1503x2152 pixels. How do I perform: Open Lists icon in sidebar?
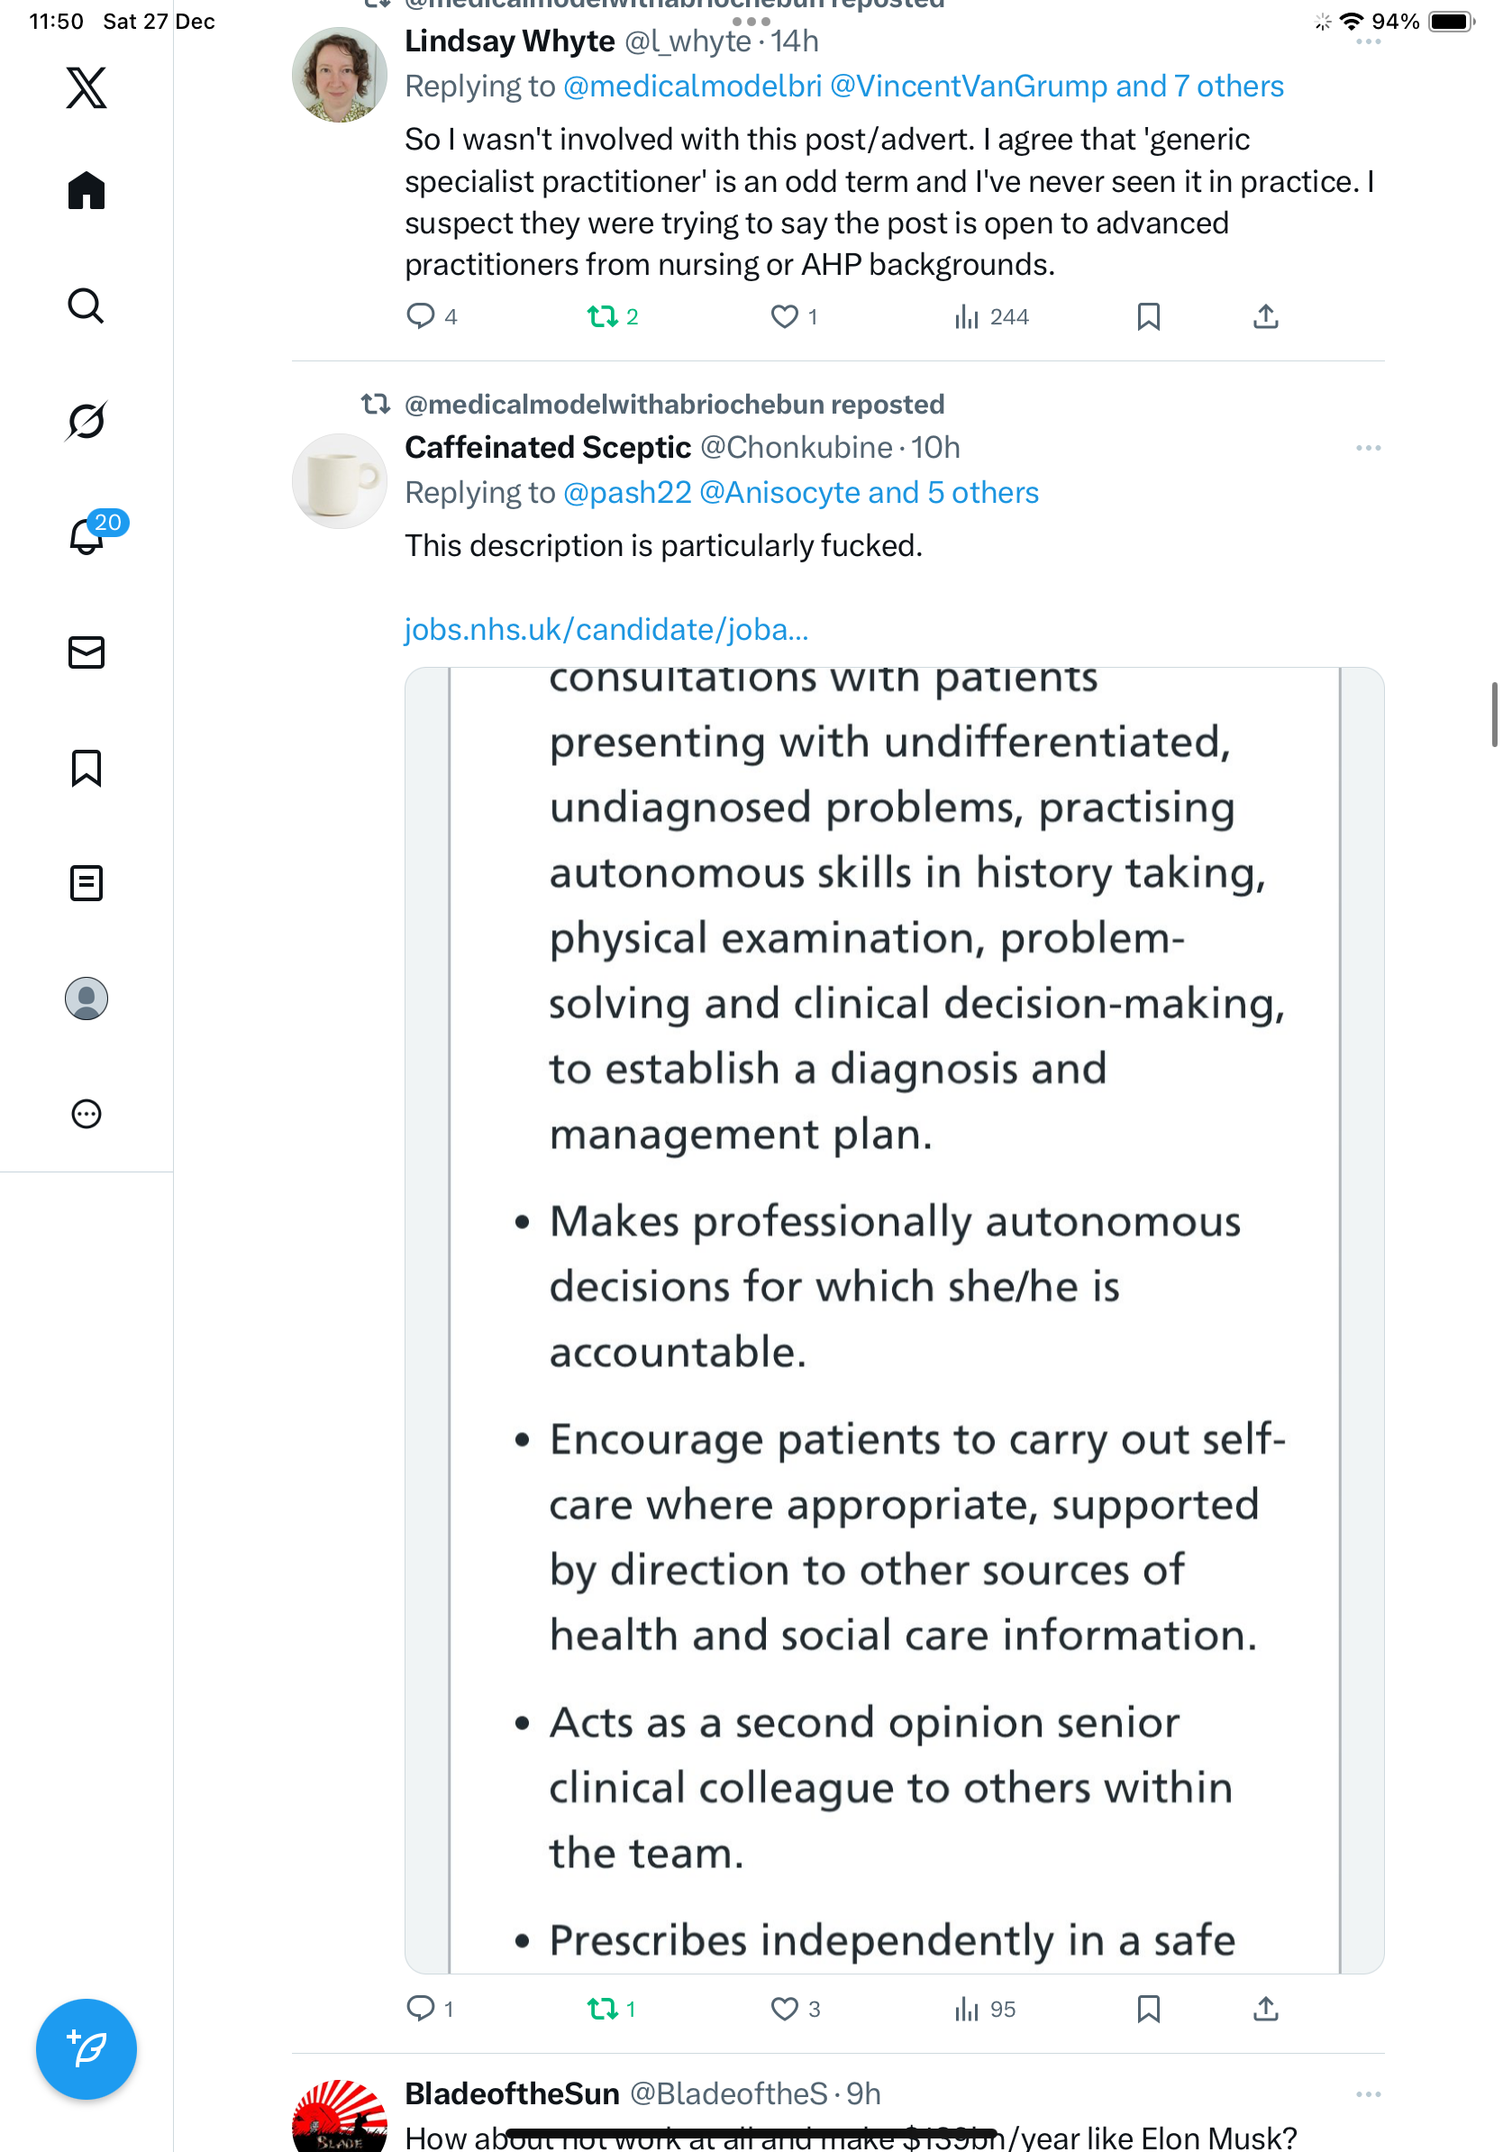click(87, 883)
